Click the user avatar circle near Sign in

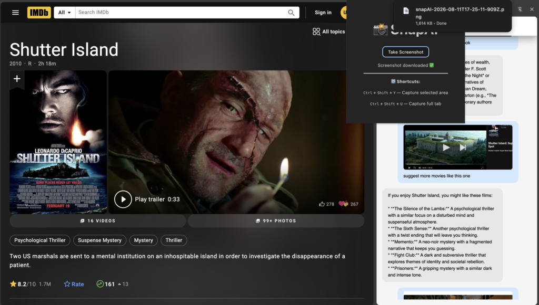(344, 13)
